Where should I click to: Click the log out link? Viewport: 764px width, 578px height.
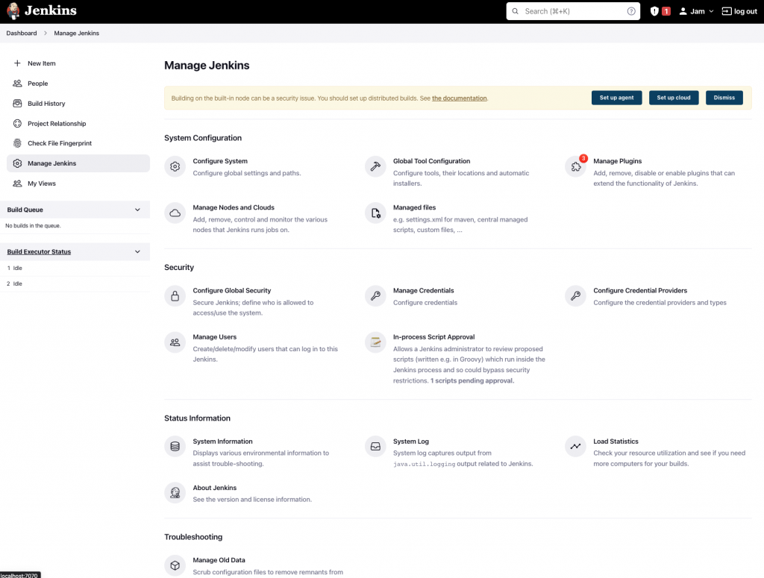[x=739, y=11]
